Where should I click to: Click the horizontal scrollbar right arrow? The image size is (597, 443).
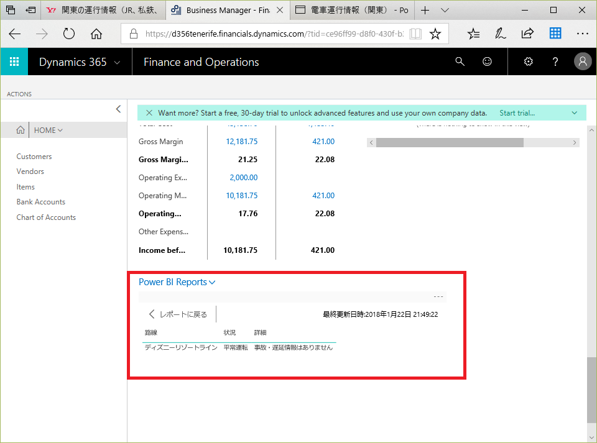pyautogui.click(x=575, y=143)
